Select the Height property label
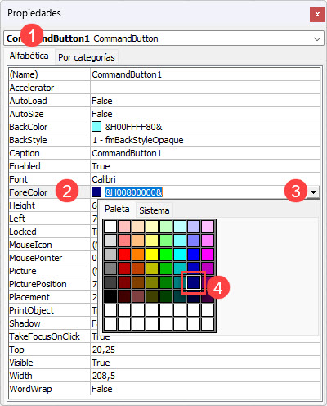This screenshot has height=406, width=327. tap(22, 205)
